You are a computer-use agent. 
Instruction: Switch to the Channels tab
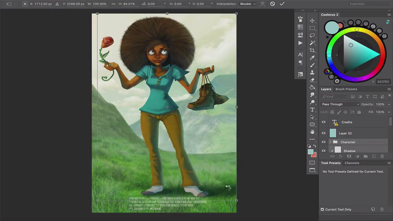click(x=351, y=163)
